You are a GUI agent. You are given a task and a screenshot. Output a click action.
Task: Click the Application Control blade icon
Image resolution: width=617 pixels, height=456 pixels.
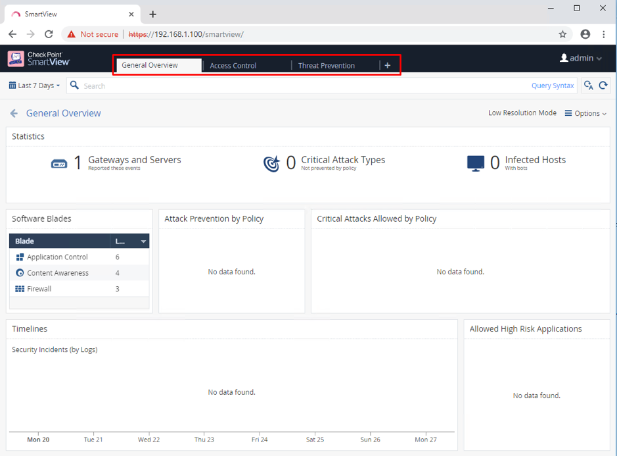[20, 257]
